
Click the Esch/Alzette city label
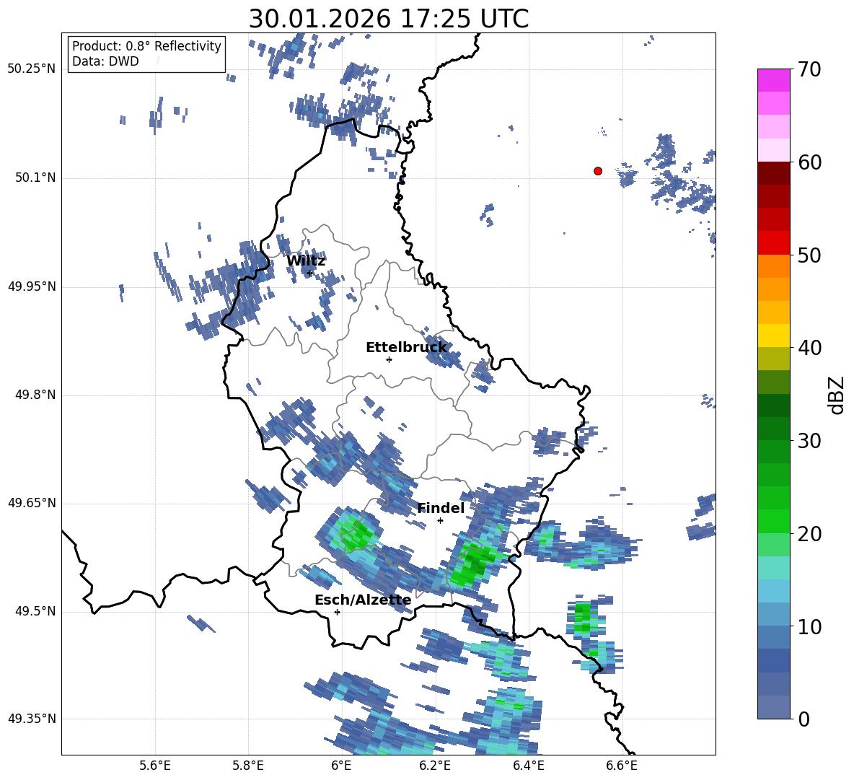[x=363, y=600]
